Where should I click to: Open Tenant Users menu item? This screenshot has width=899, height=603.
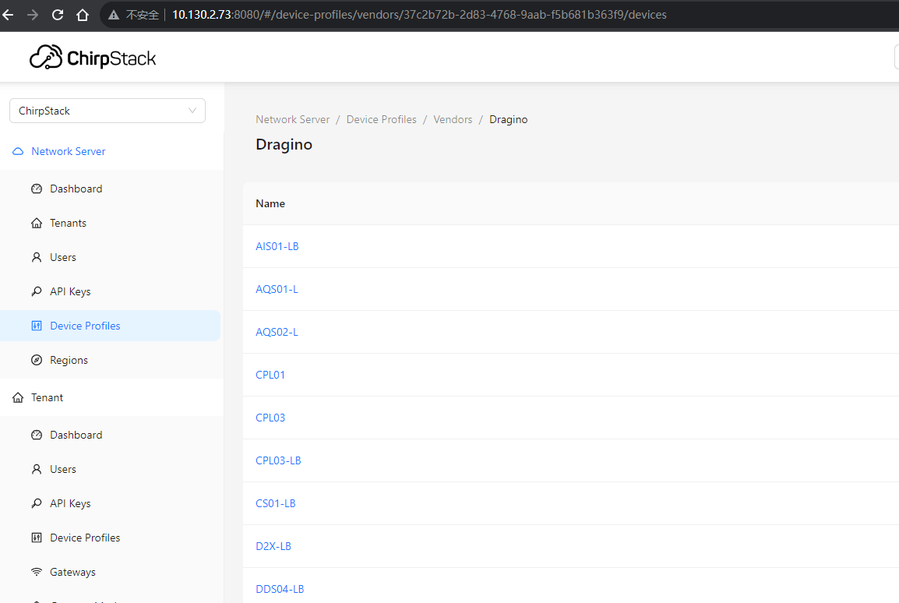coord(110,470)
